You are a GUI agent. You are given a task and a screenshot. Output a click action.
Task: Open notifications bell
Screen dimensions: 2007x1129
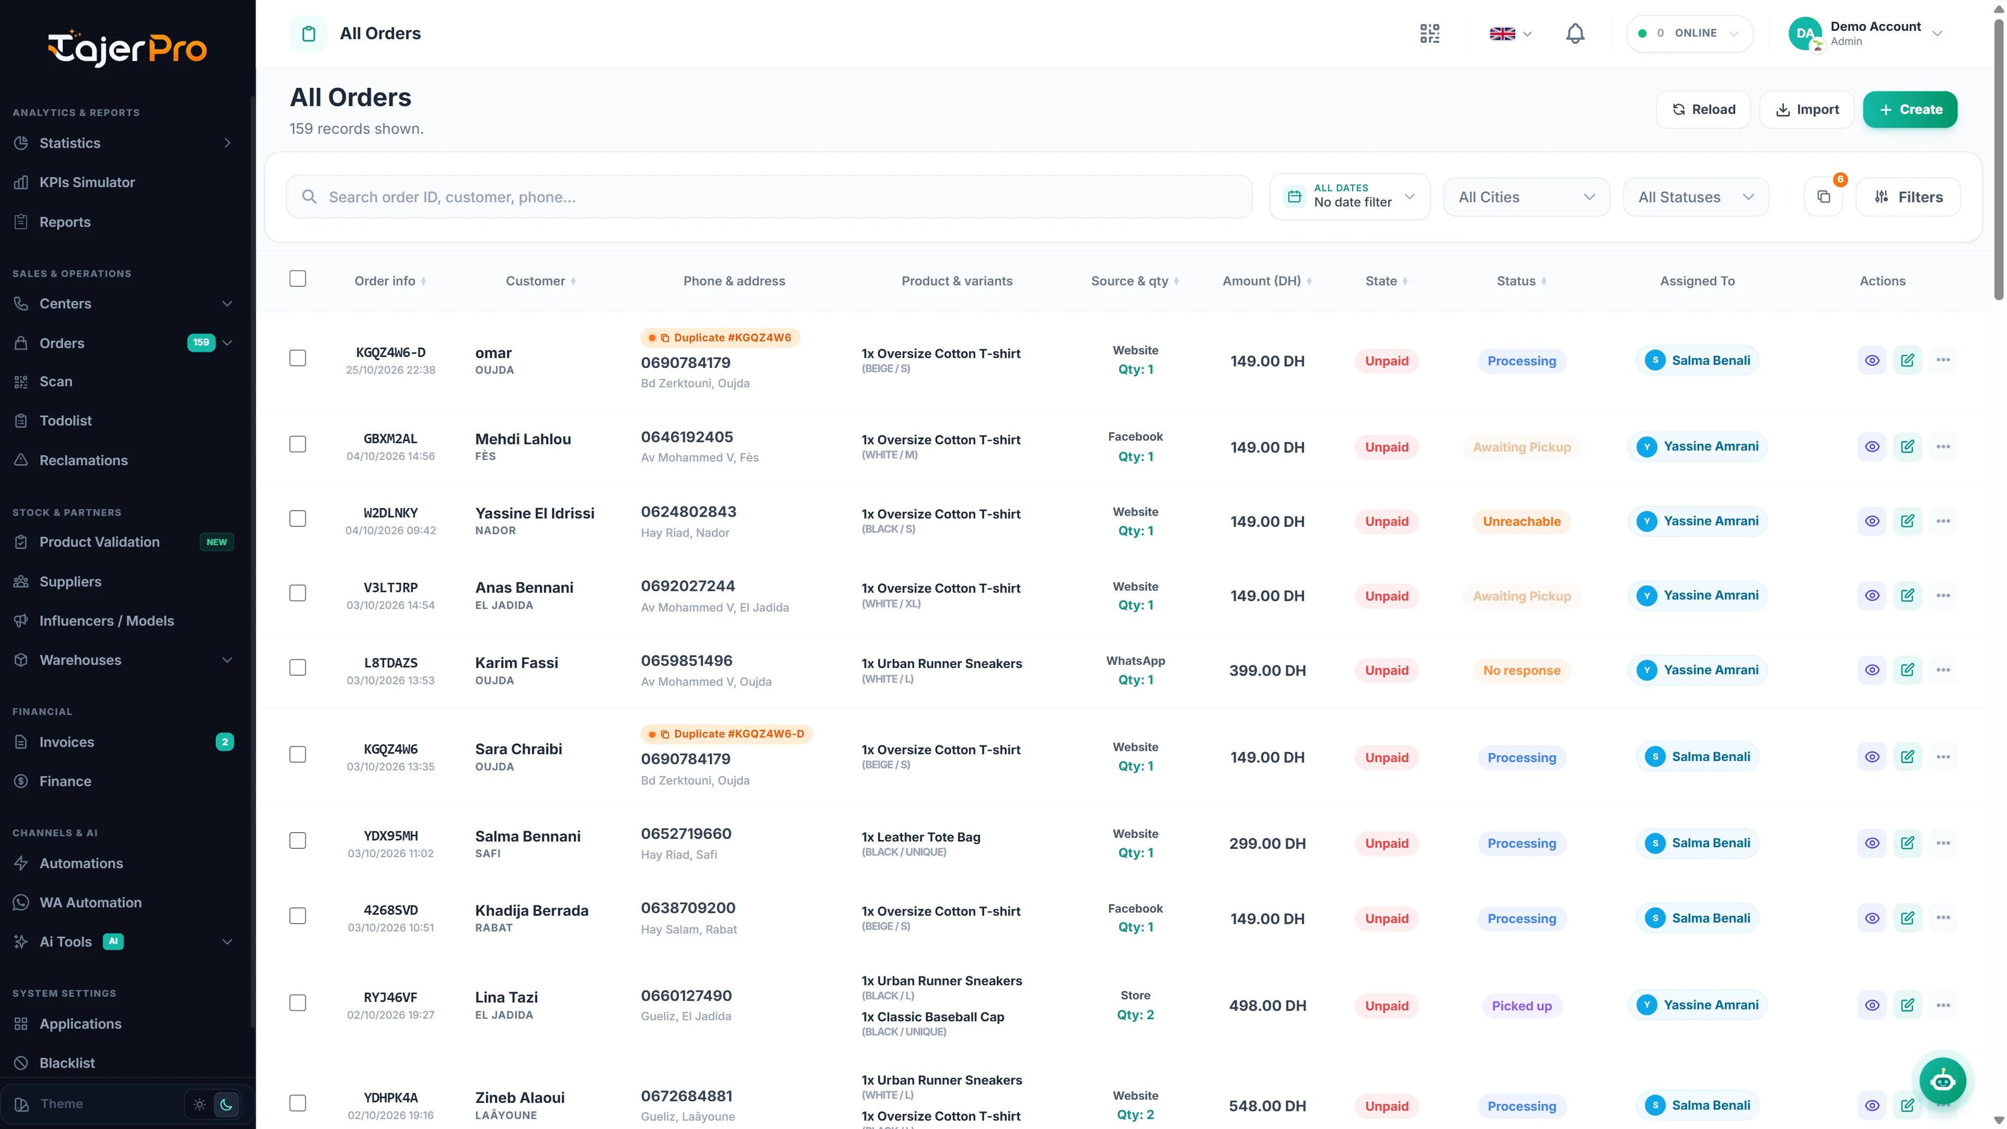coord(1575,33)
